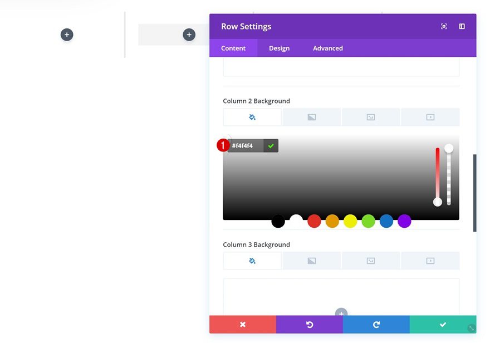Undo the last change
This screenshot has width=490, height=343.
[x=309, y=324]
